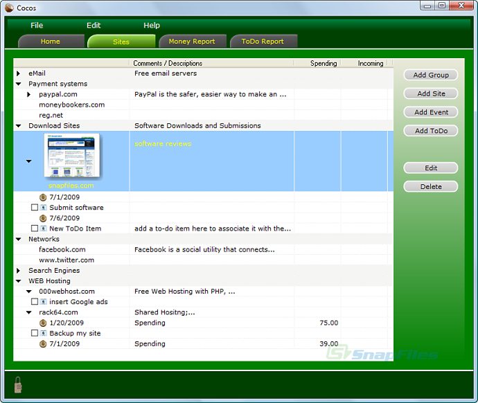Open the Money Report tab
478x403 pixels.
pos(192,42)
